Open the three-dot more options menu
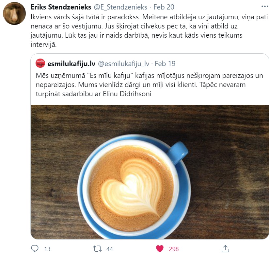Image resolution: width=269 pixels, height=253 pixels. click(265, 7)
